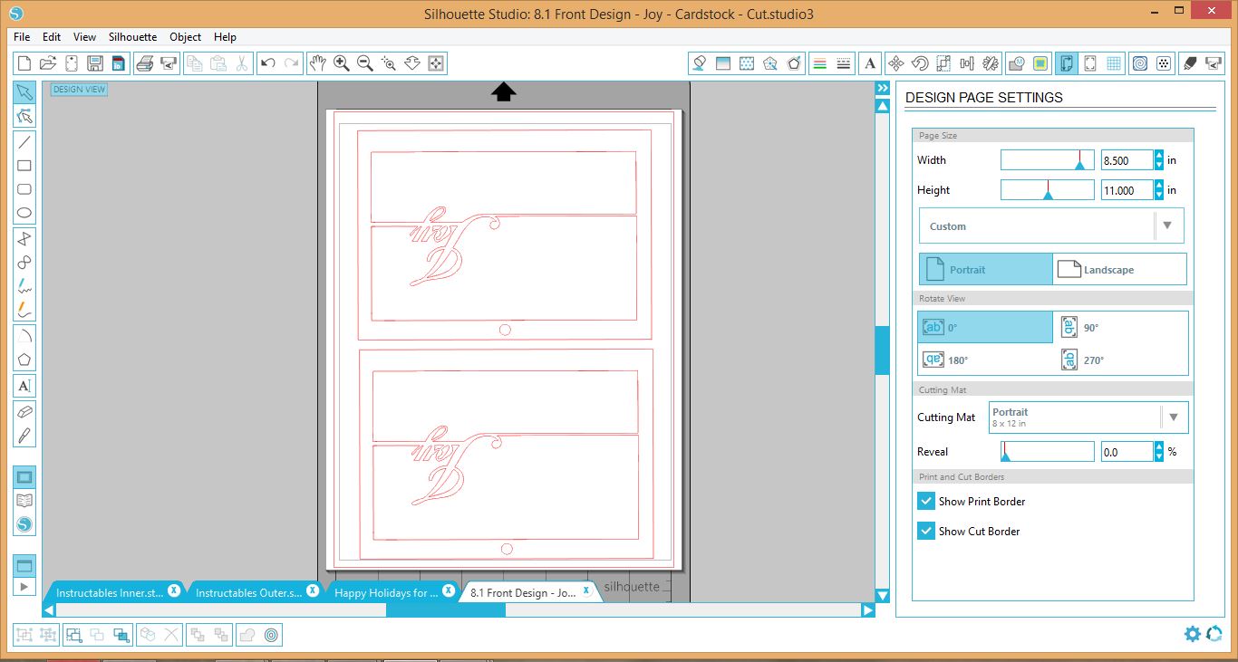Click the Zoom In magnifier icon

click(342, 63)
